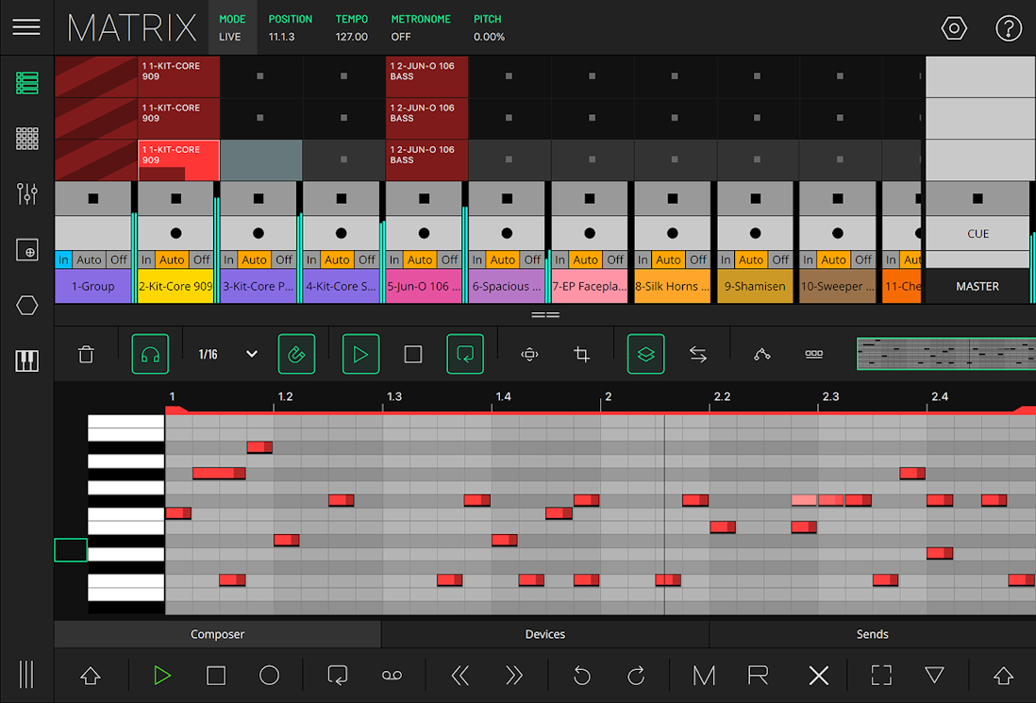Open the hamburger main menu

26,27
